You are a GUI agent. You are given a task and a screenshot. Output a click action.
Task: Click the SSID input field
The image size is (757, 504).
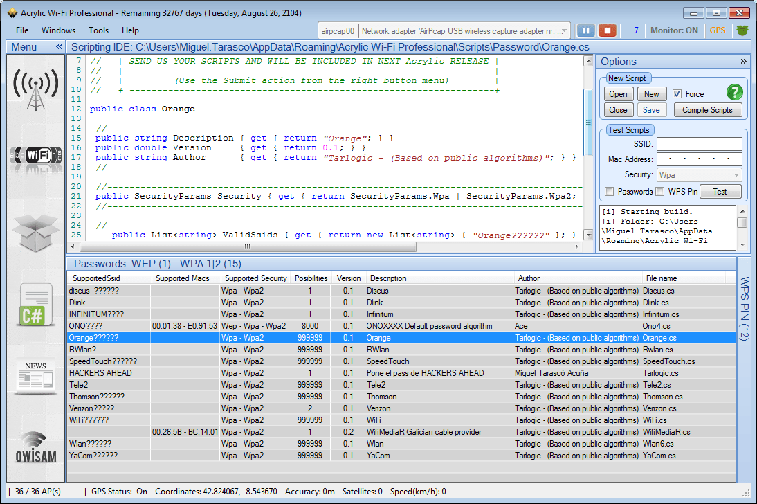click(699, 144)
